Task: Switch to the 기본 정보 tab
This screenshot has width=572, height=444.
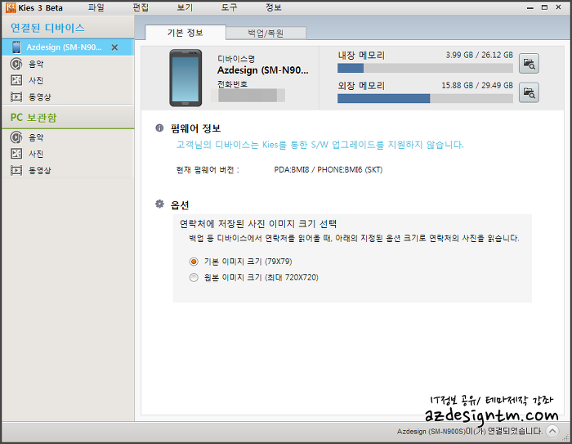Action: [185, 33]
